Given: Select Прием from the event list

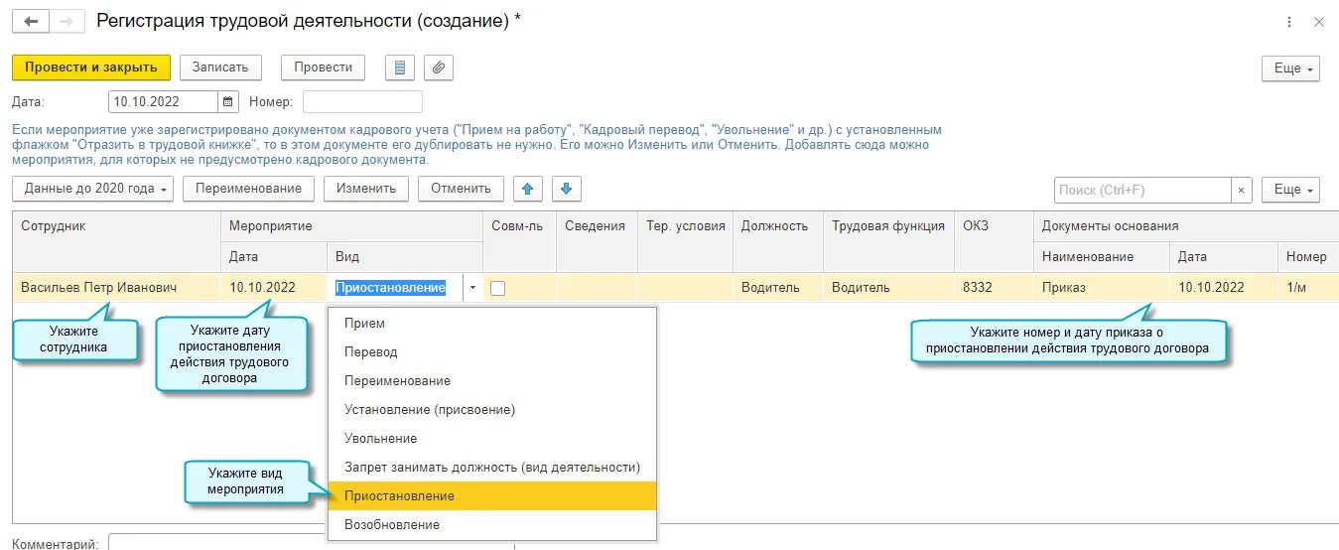Looking at the screenshot, I should click(x=364, y=323).
